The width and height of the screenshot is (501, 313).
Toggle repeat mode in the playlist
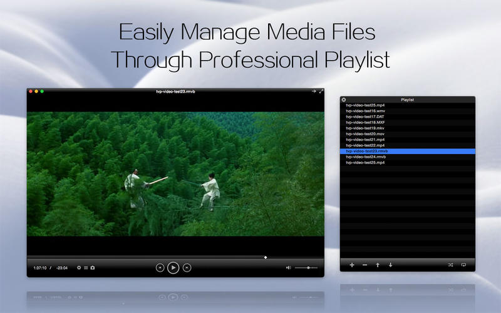464,265
